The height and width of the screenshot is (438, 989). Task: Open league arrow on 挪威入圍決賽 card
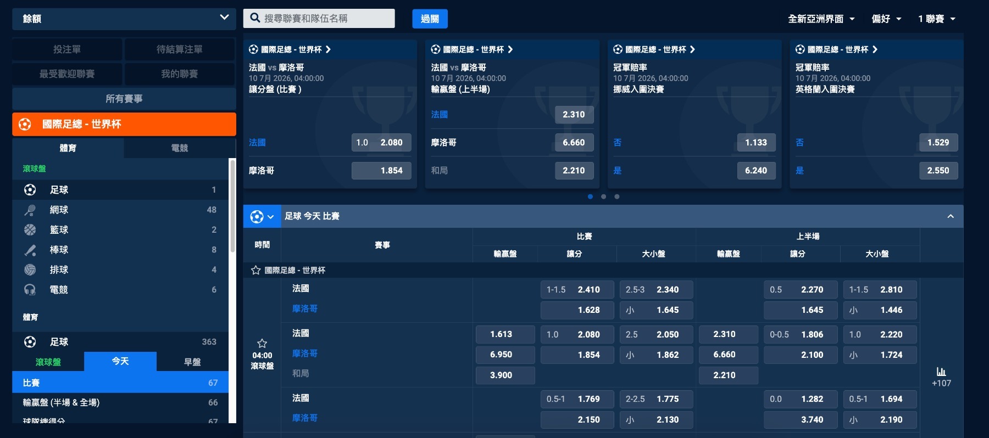click(x=693, y=49)
